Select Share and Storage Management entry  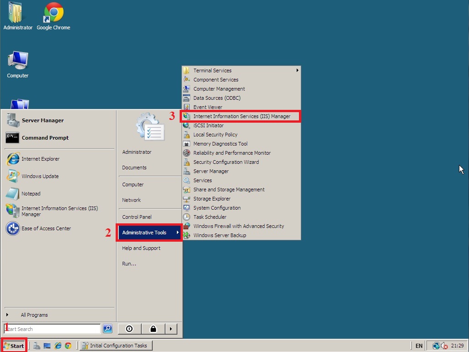pyautogui.click(x=241, y=190)
